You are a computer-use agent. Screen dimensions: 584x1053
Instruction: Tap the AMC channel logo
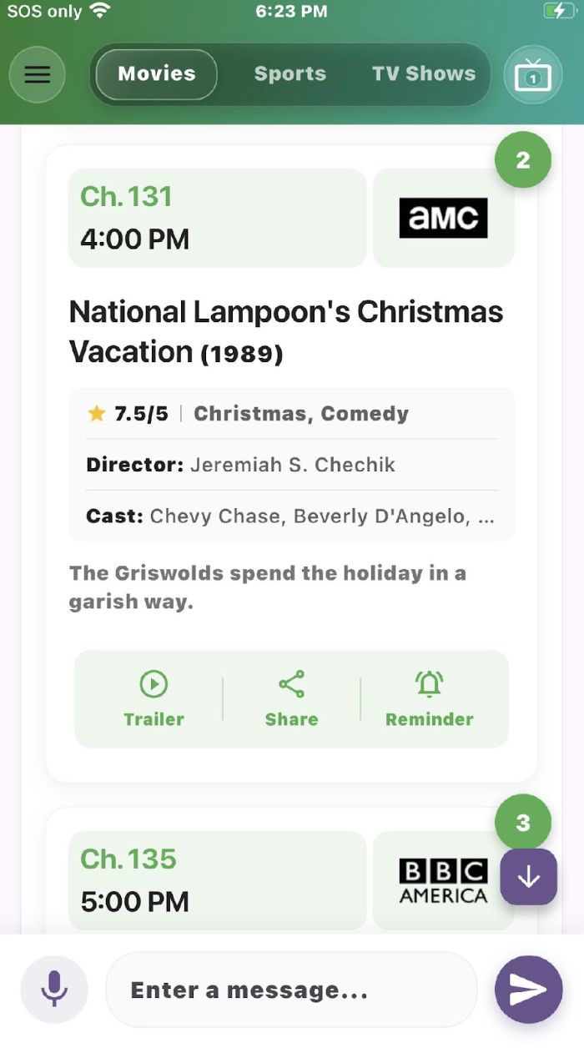pos(443,219)
